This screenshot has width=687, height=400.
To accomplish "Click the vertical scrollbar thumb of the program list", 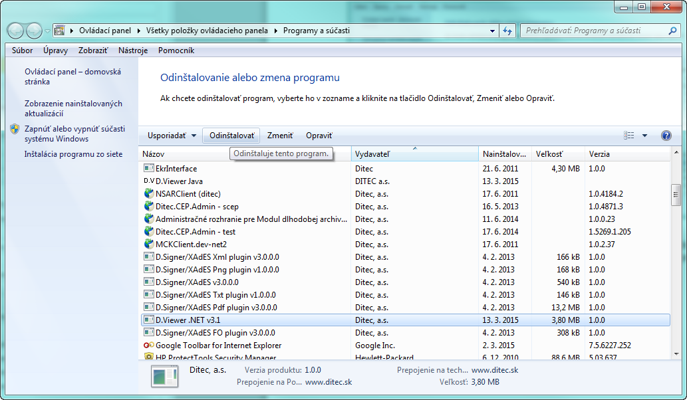I will 676,195.
